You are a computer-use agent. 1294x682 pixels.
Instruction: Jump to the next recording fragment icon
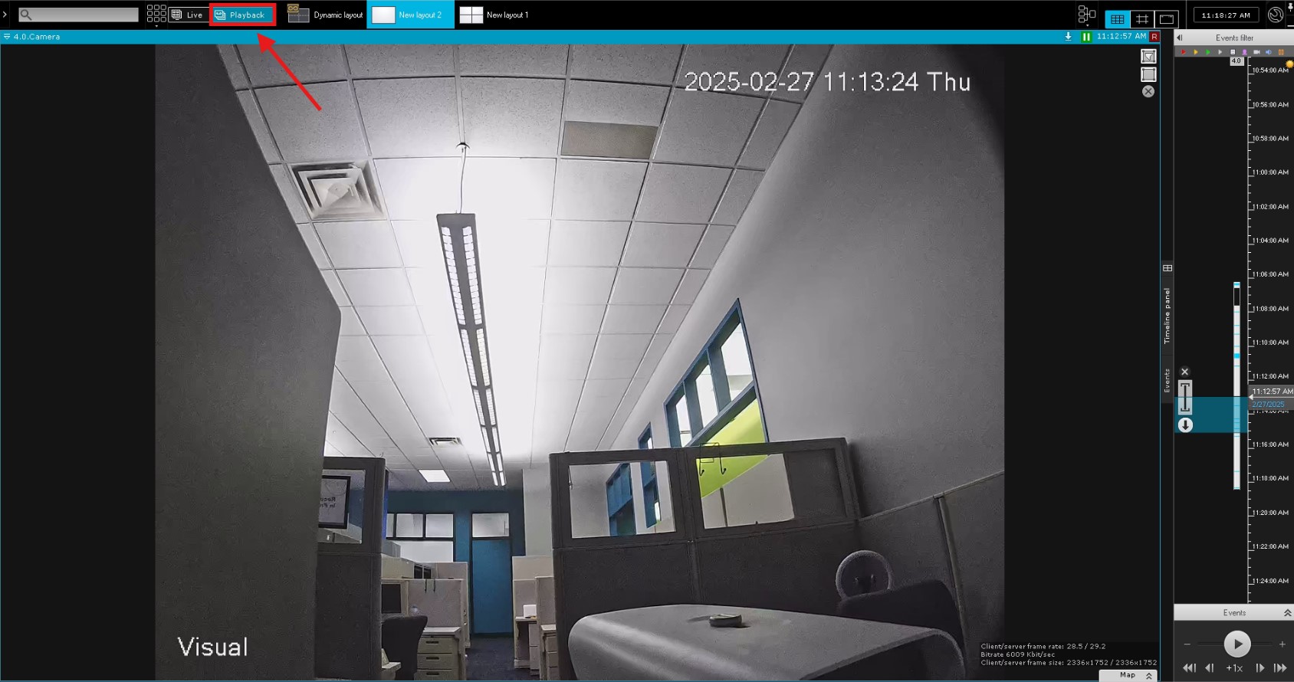[1280, 668]
